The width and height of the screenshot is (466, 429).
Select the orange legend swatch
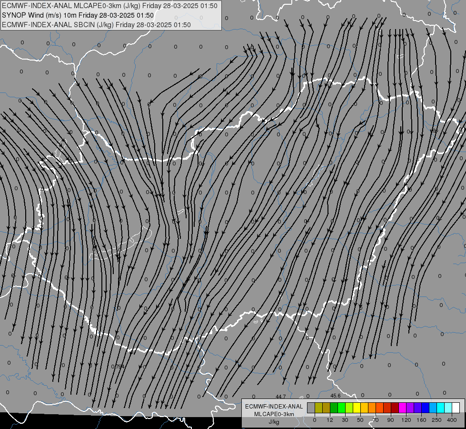pyautogui.click(x=372, y=408)
